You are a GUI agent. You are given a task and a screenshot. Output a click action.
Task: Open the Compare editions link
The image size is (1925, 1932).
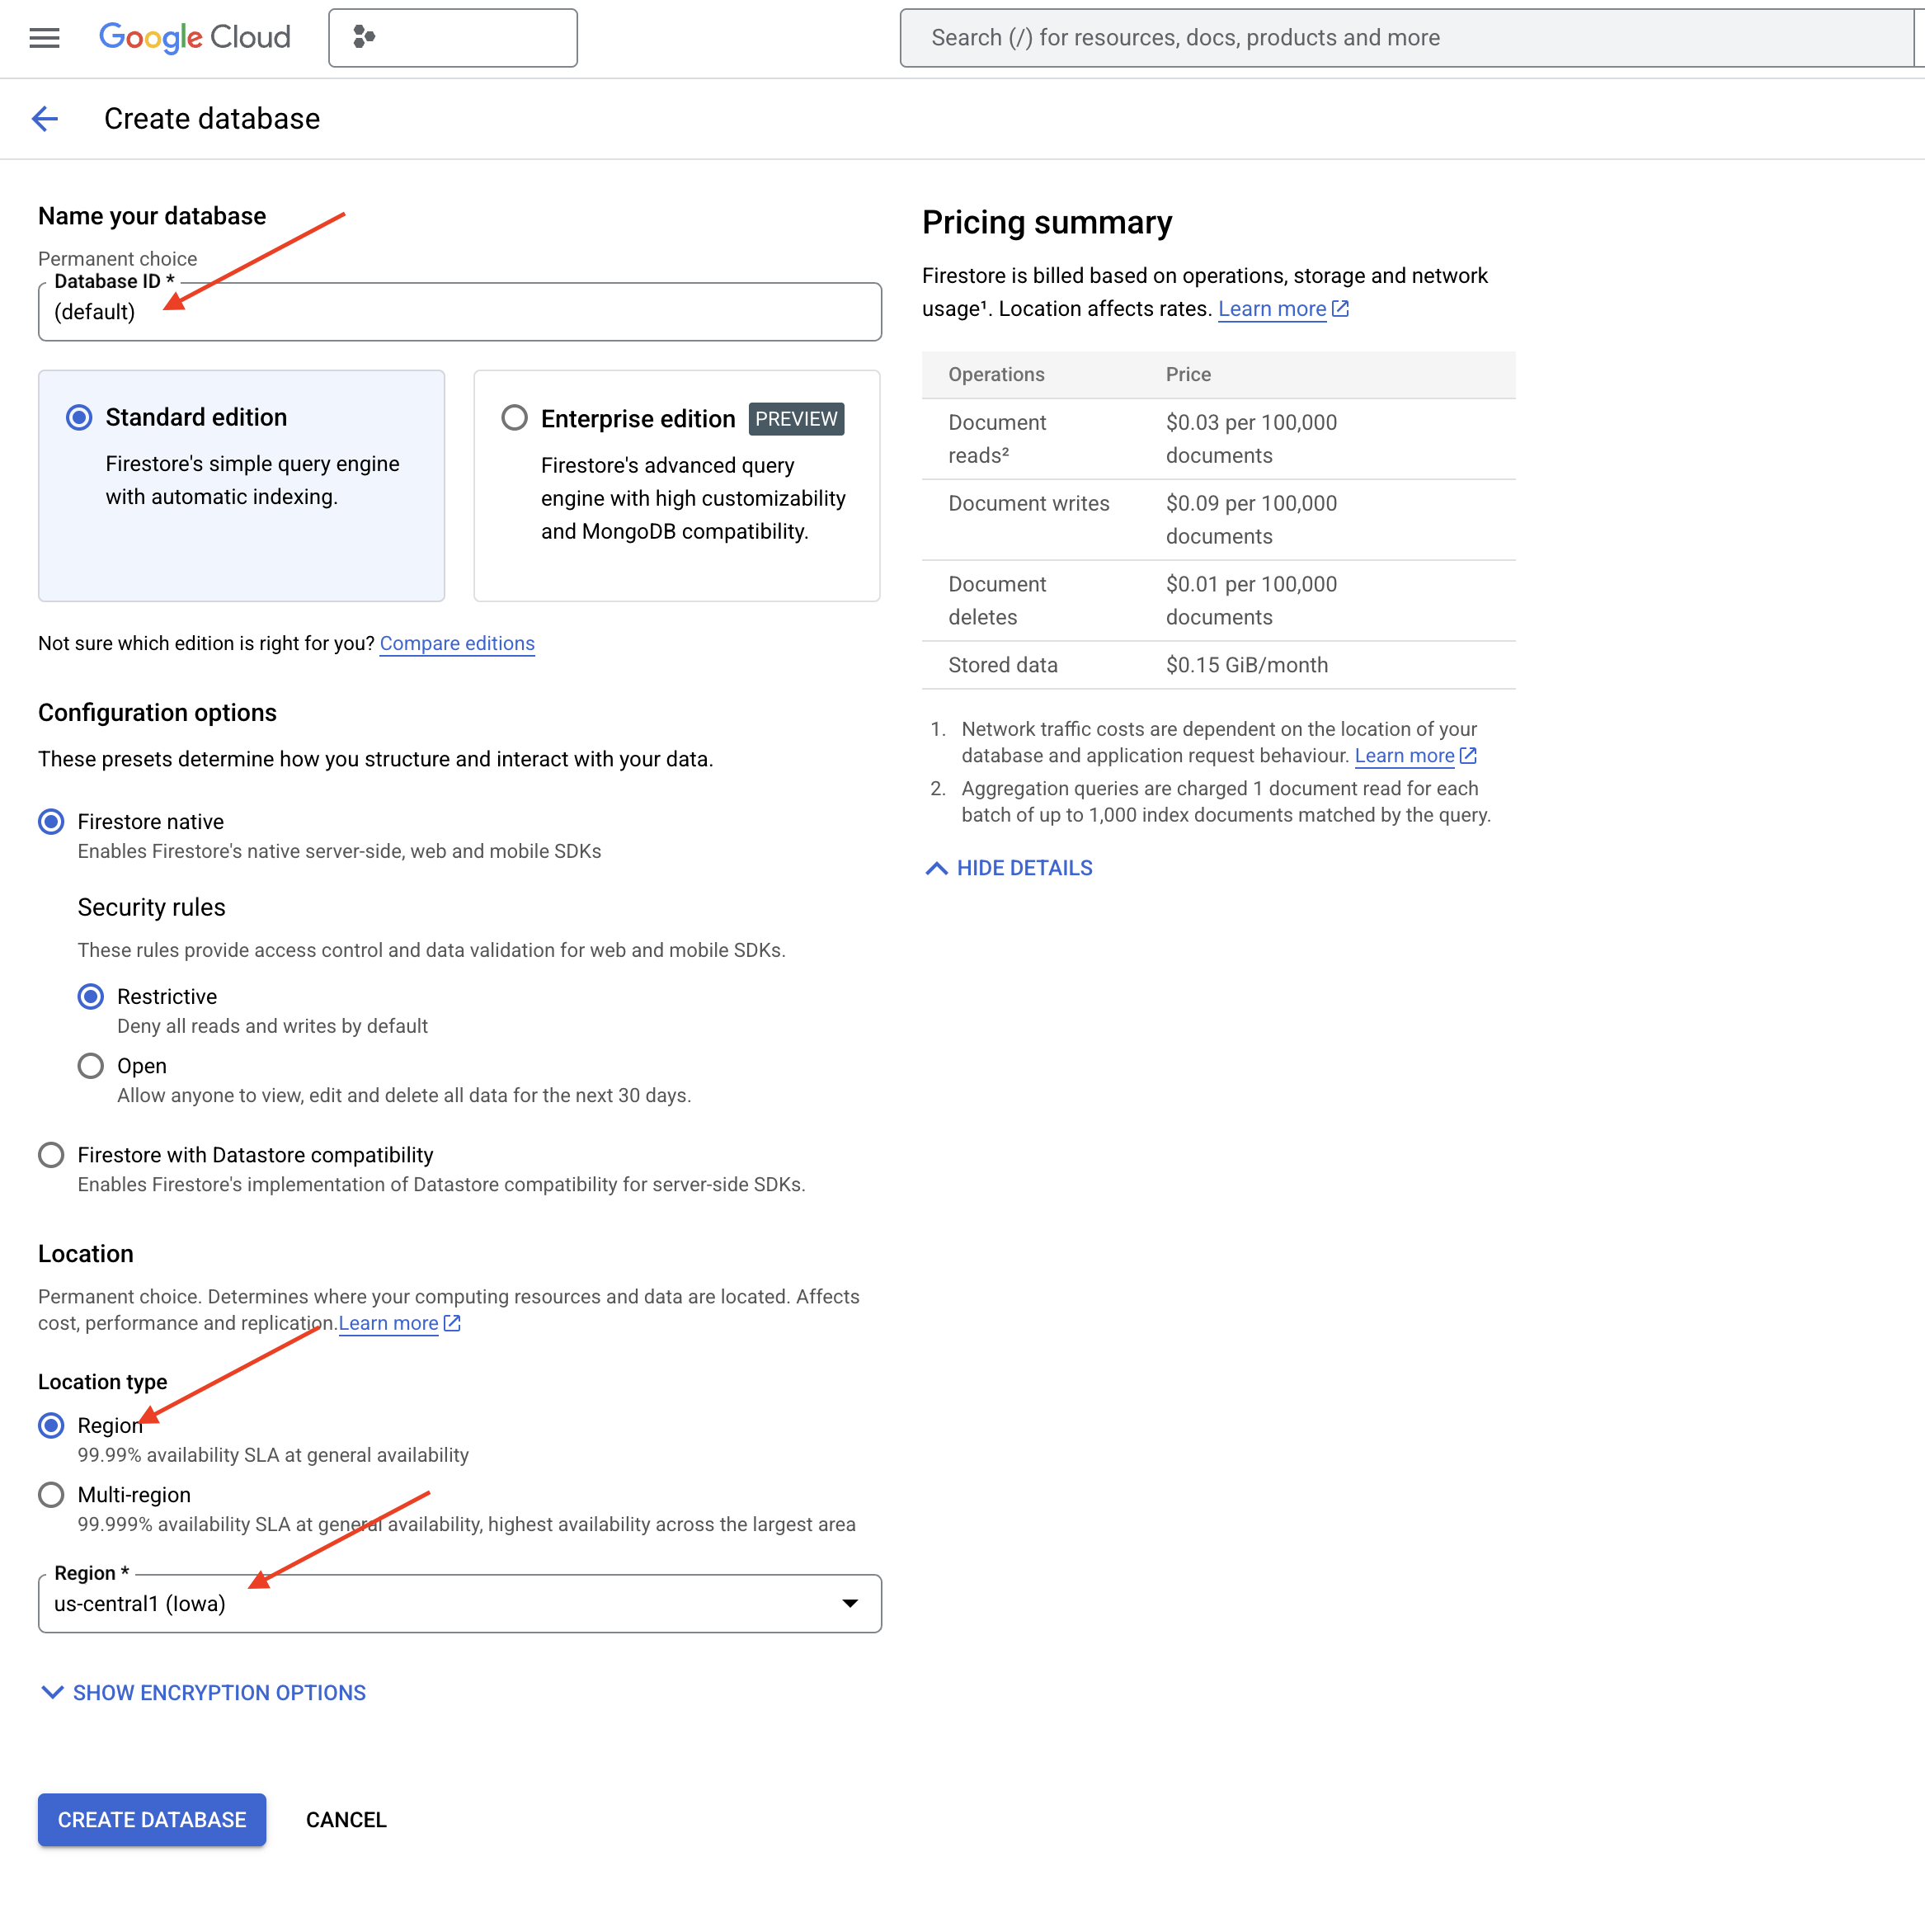(x=457, y=643)
